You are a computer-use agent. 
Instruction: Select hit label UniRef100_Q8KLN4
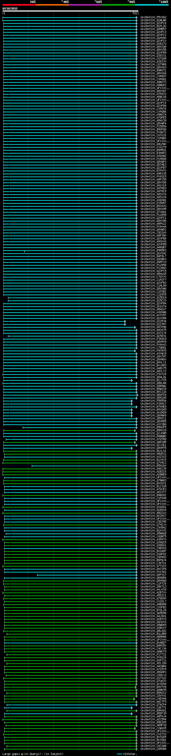pyautogui.click(x=153, y=383)
